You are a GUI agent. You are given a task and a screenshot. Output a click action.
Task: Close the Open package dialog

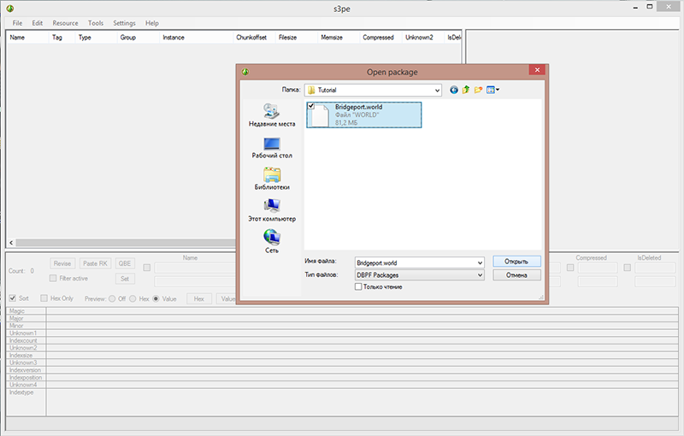pyautogui.click(x=537, y=72)
